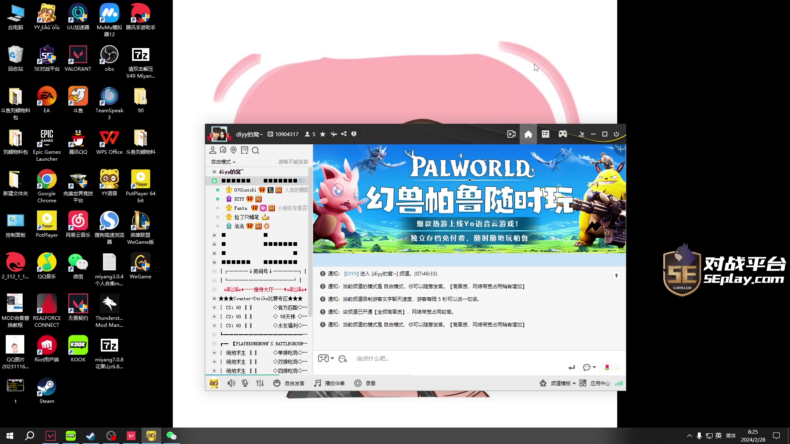The image size is (790, 444).
Task: Open the video live icon in the header
Action: (x=511, y=134)
